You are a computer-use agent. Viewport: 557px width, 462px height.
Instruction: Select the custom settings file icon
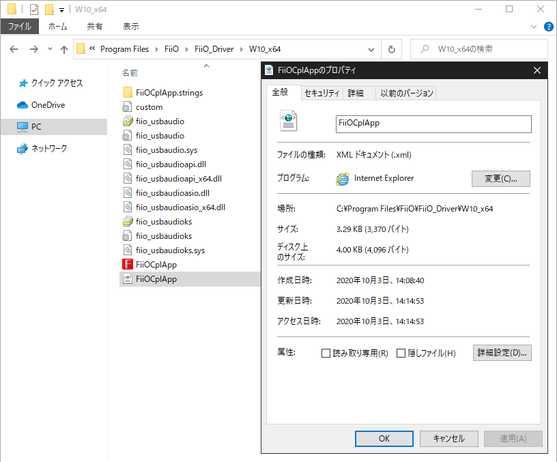127,107
